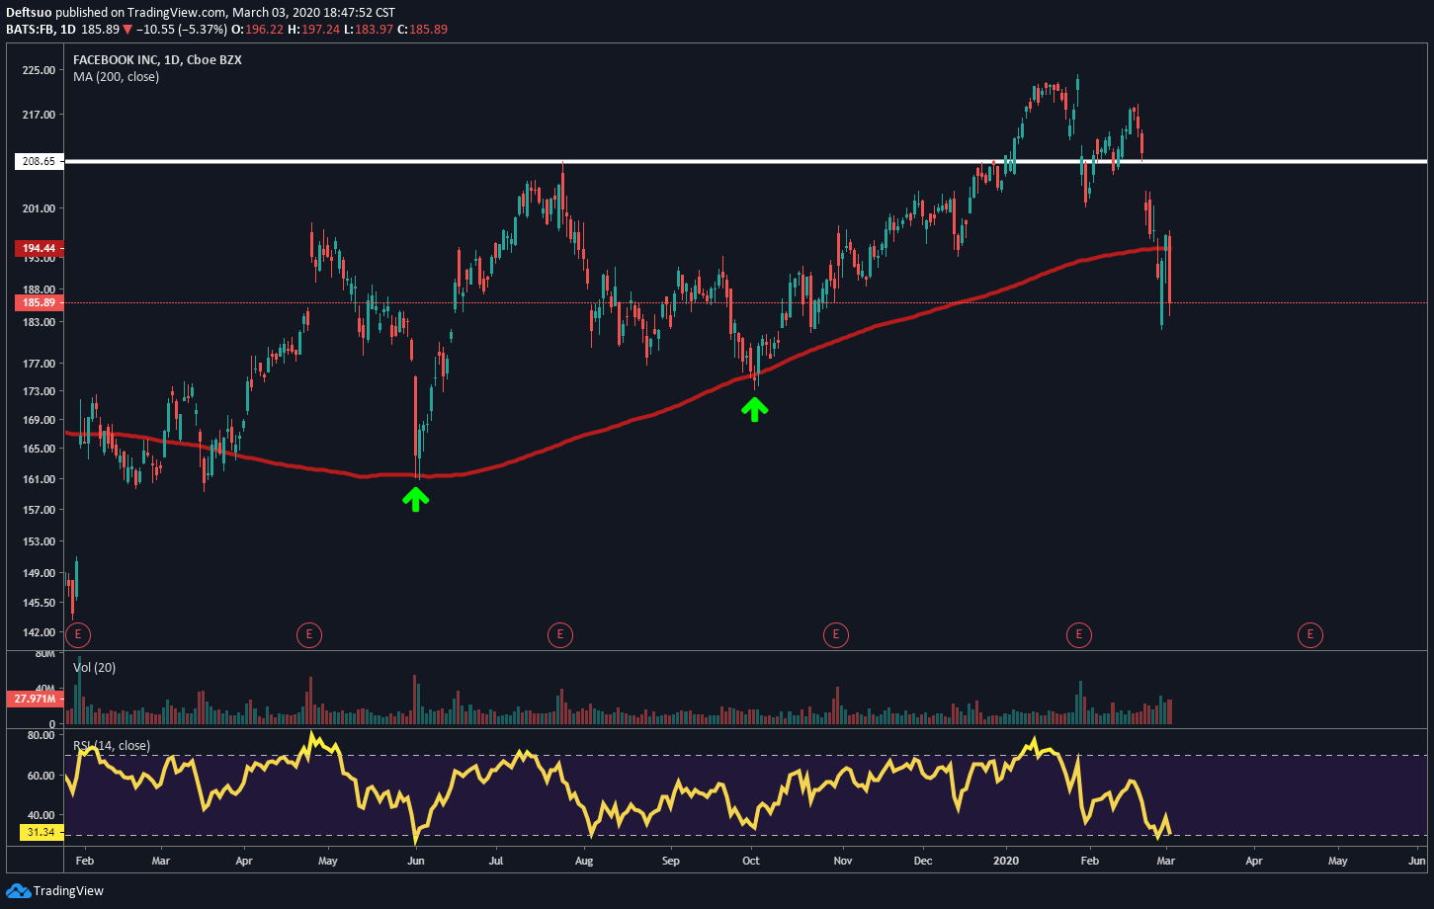Screen dimensions: 1434x909
Task: Select the Aug label on the time axis
Action: (584, 862)
